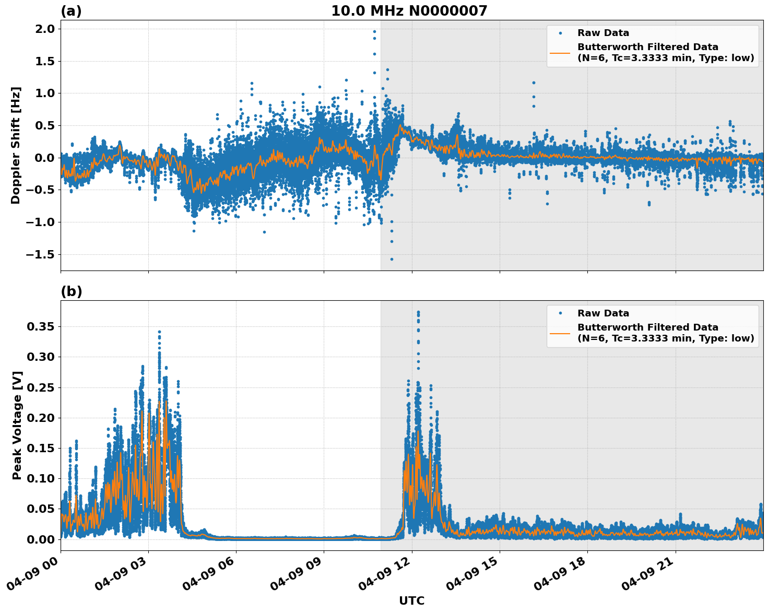Click the "Raw Data" text in the top legend

pos(603,33)
